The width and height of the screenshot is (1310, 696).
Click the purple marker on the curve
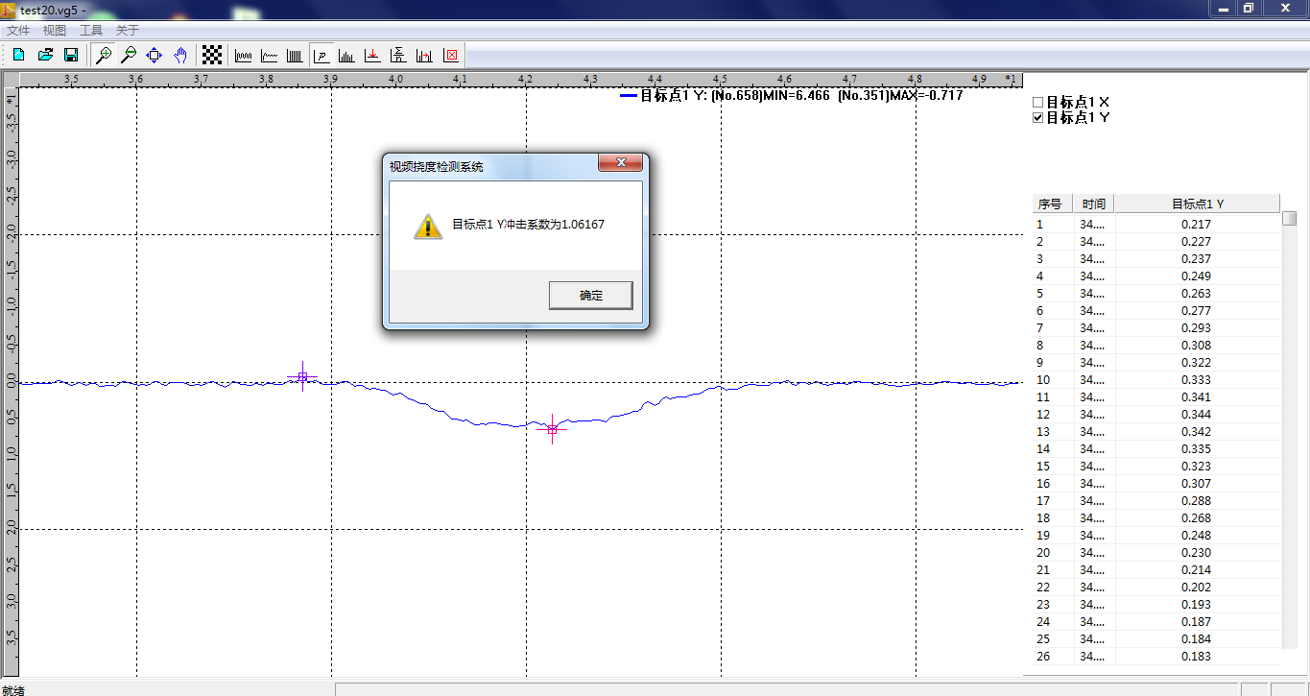click(x=302, y=377)
